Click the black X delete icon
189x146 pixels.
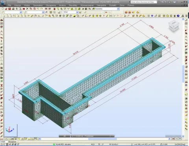pyautogui.click(x=27, y=9)
